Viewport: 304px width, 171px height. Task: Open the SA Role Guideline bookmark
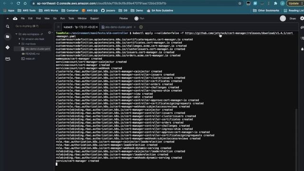160,10
